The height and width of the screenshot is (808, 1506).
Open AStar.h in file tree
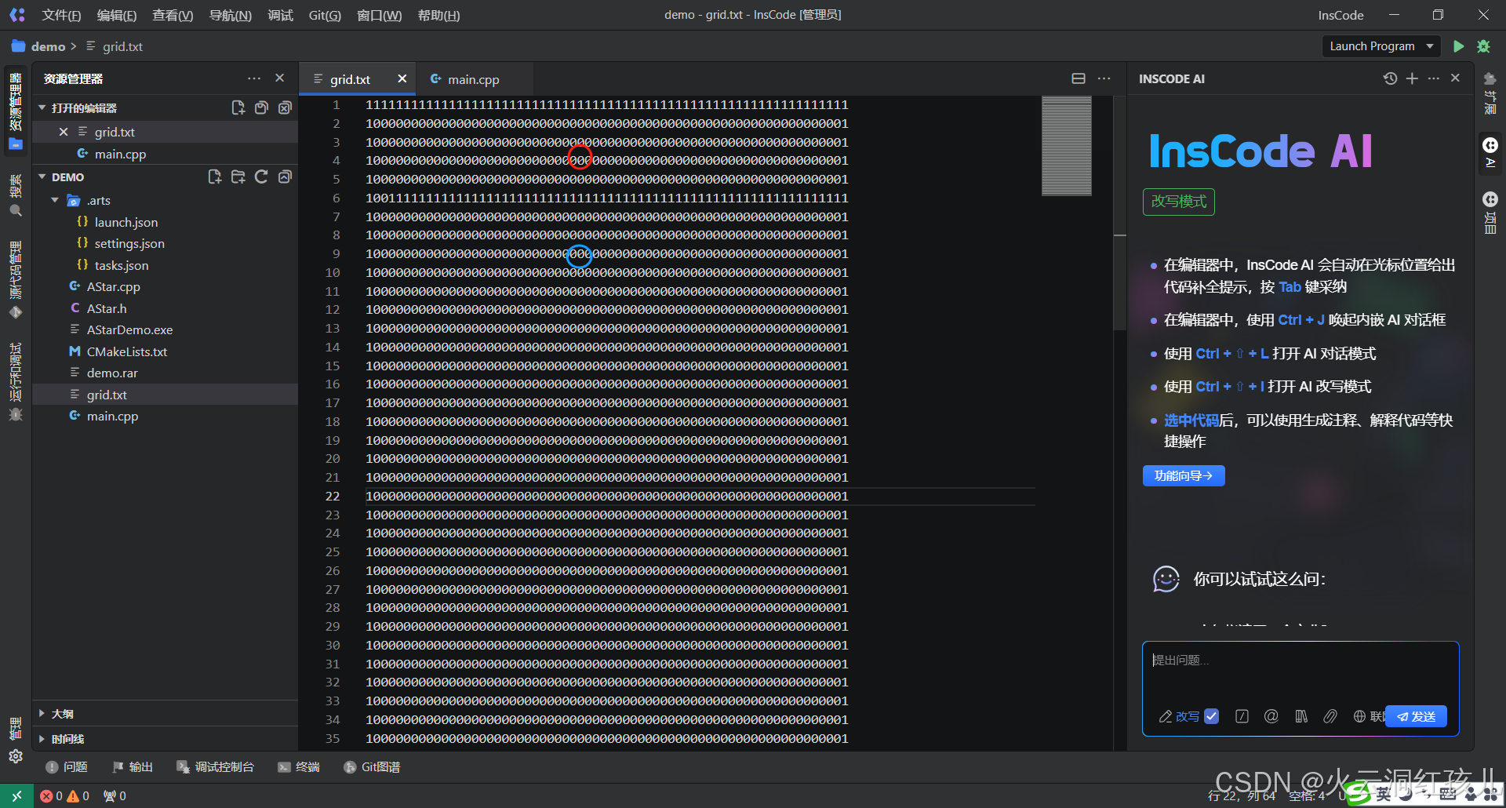106,308
